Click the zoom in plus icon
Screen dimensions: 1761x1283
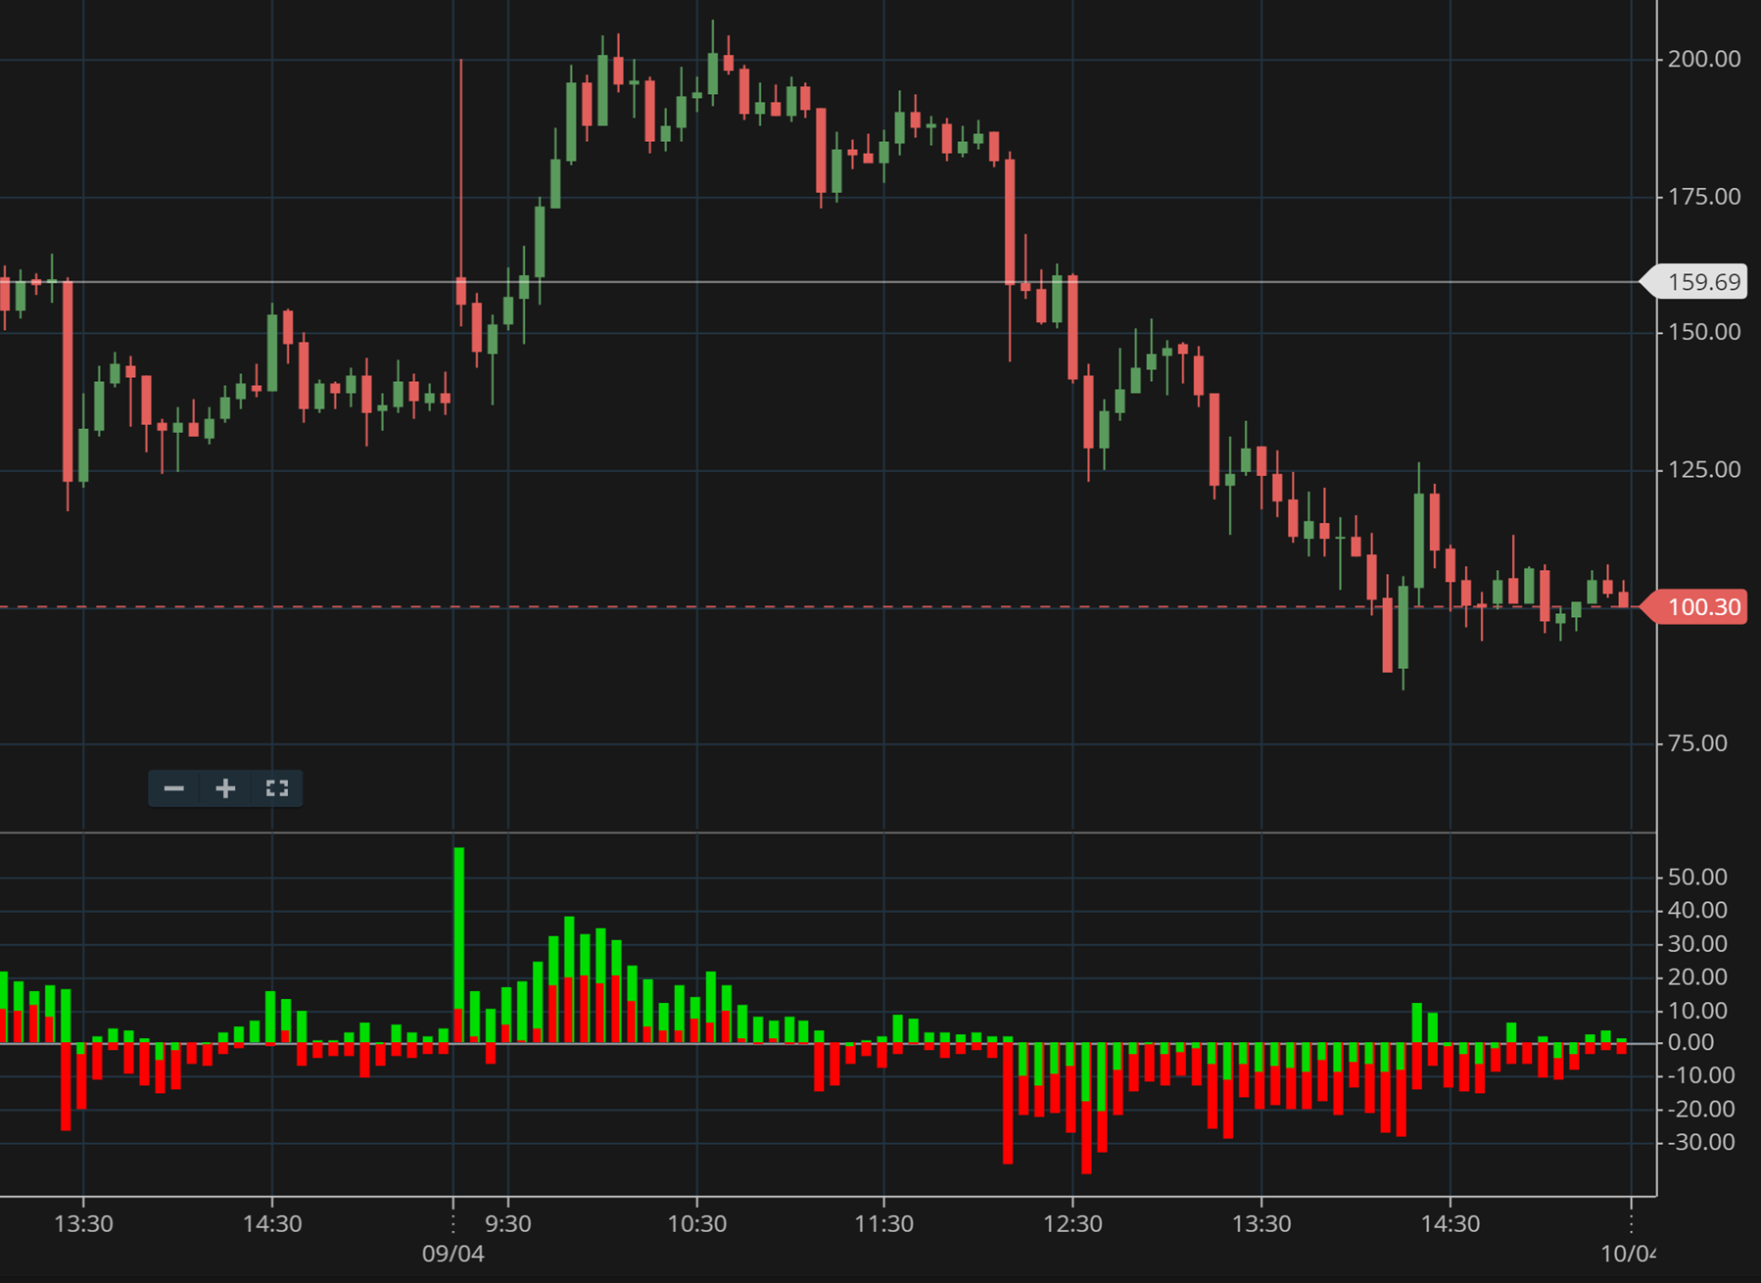(x=225, y=788)
